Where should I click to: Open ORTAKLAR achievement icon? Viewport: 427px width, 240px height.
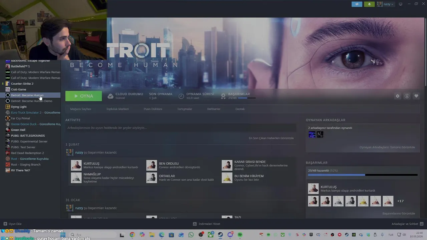pos(151,178)
